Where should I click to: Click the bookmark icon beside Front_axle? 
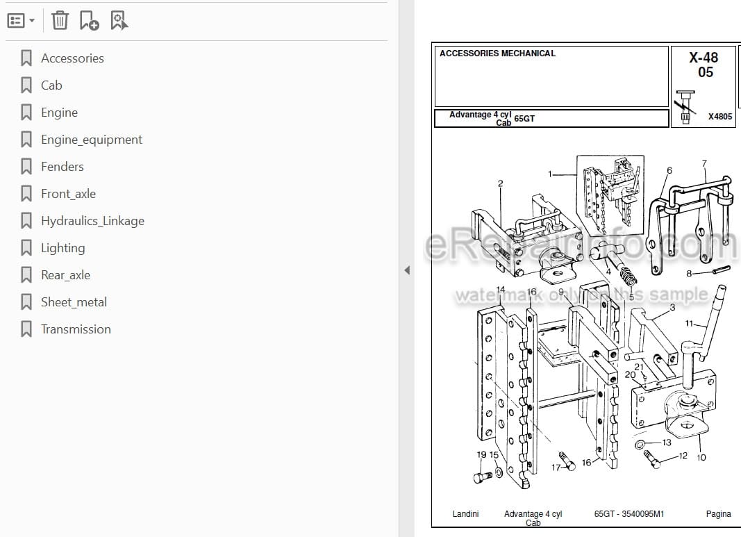click(26, 194)
